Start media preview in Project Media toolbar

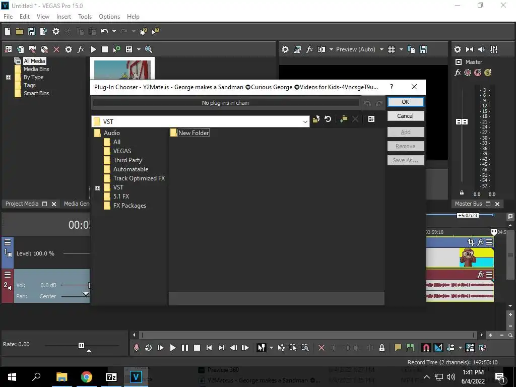tap(93, 49)
